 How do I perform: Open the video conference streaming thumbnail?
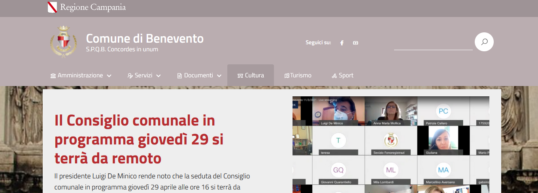(391, 145)
